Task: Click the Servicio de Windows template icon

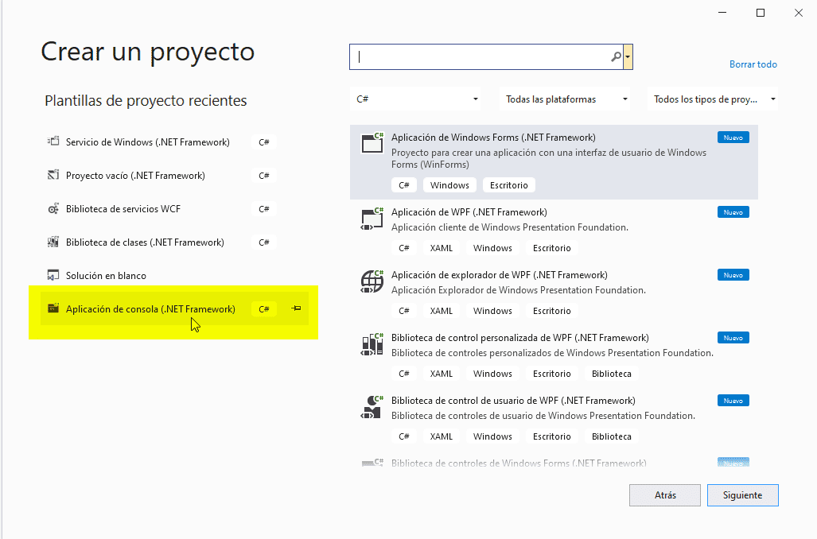Action: click(53, 142)
